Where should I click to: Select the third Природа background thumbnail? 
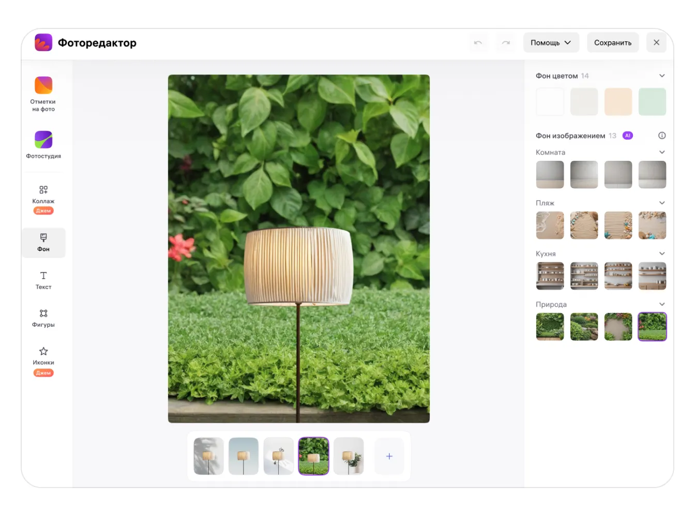coord(618,327)
